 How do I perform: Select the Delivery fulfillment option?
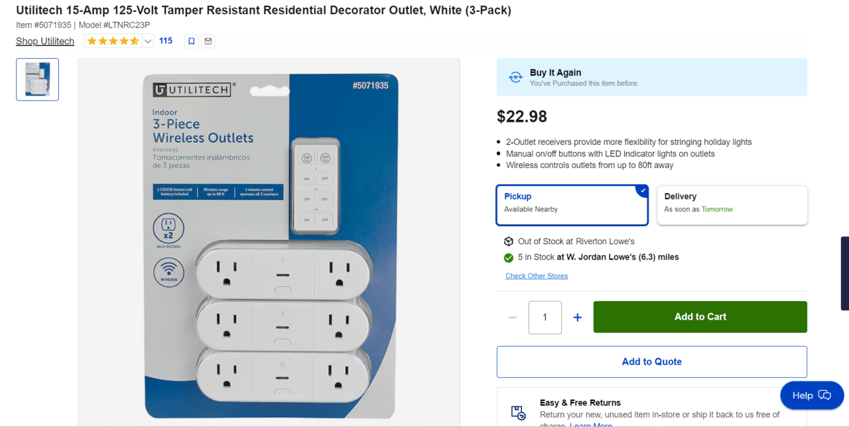732,205
